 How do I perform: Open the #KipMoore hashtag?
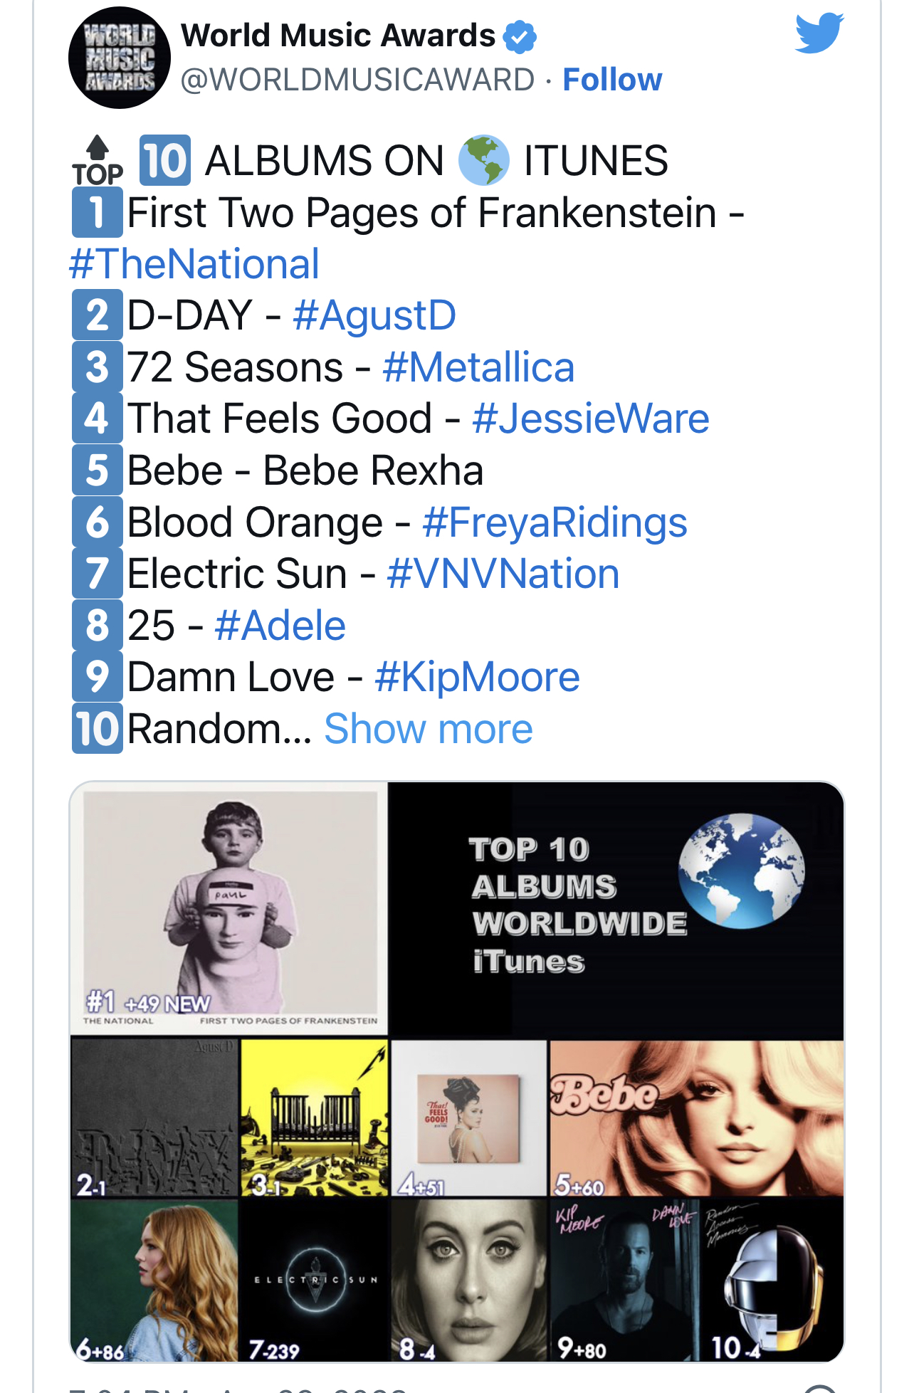click(x=477, y=677)
